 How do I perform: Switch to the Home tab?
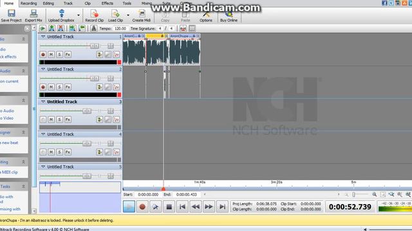click(9, 3)
